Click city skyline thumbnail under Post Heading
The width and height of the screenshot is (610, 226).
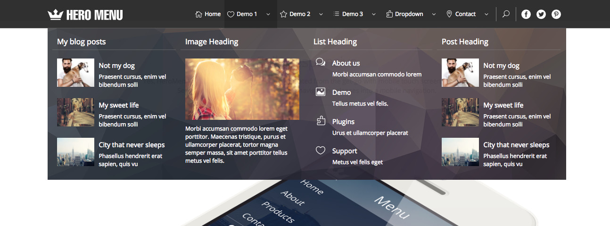coord(460,152)
